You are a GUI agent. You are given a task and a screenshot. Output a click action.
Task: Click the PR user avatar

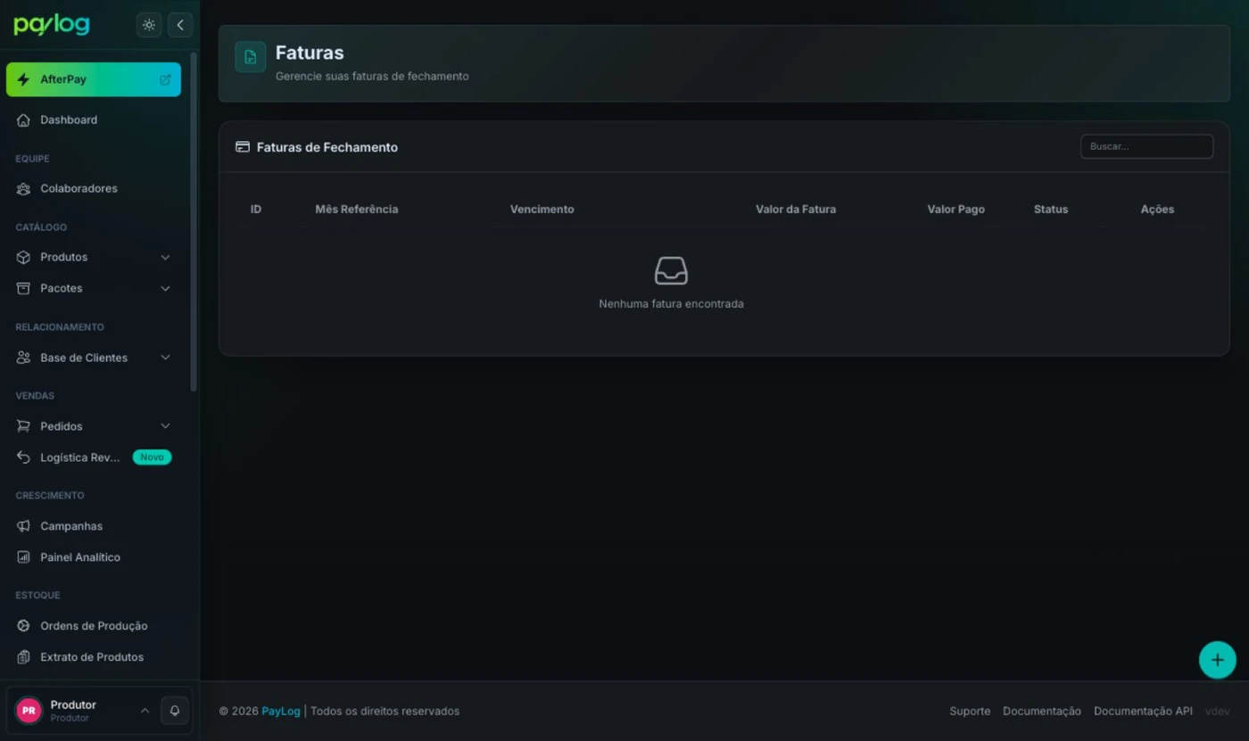tap(29, 711)
